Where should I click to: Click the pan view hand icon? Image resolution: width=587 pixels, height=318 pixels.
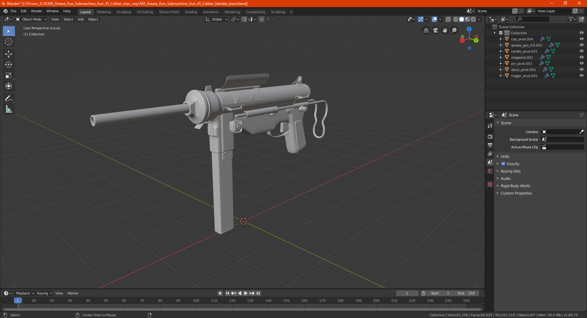pos(445,30)
